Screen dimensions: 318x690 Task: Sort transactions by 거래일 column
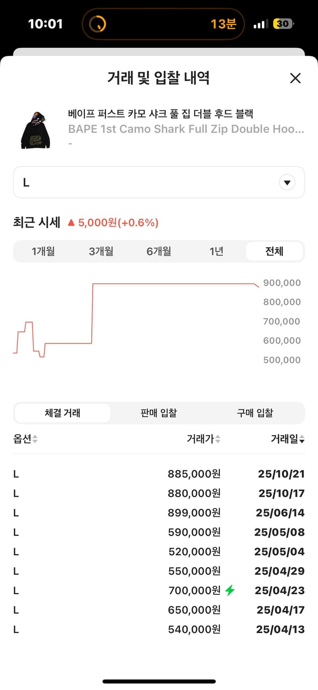tap(301, 439)
